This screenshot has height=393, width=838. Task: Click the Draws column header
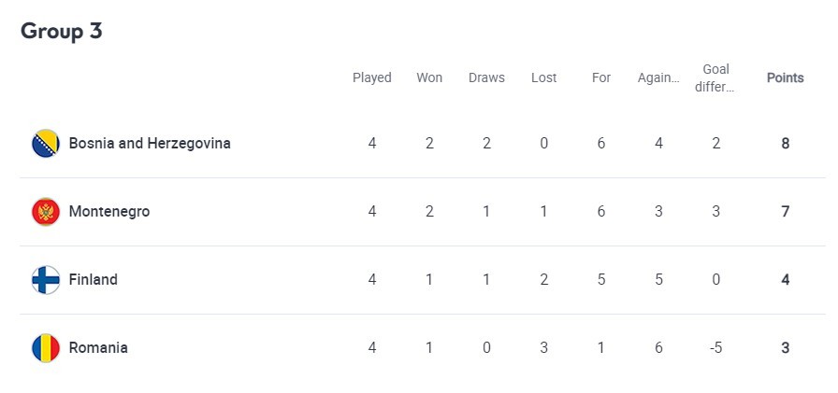[x=486, y=77]
